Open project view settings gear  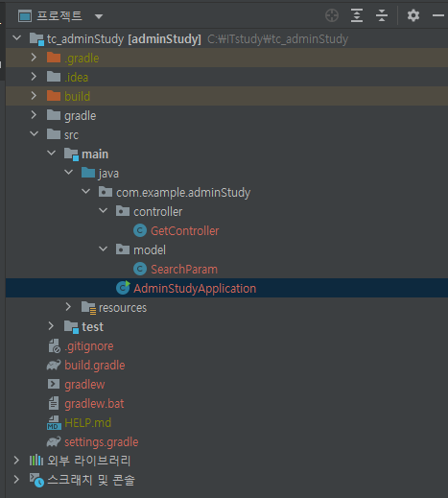413,15
